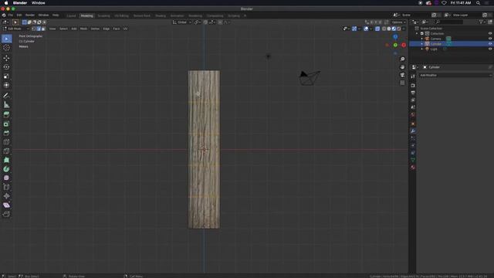
Task: Open the Mesh menu
Action: pos(83,29)
